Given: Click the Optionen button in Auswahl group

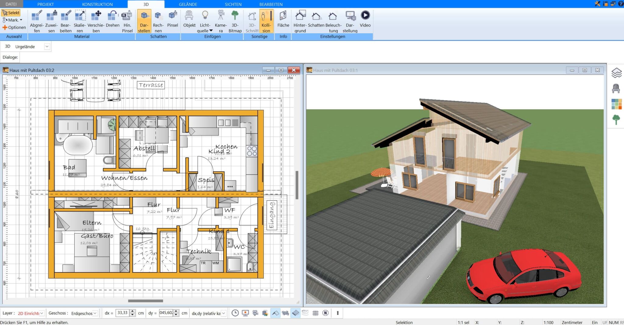Looking at the screenshot, I should [x=14, y=27].
